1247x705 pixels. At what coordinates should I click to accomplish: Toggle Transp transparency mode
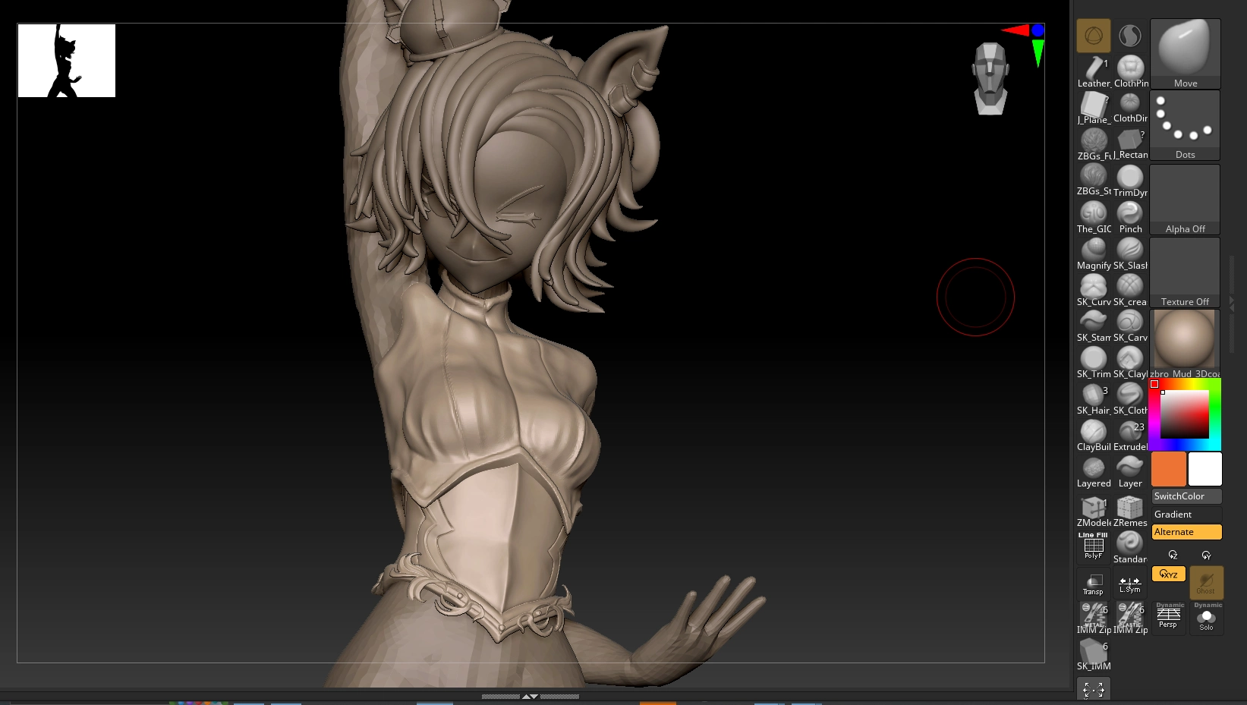[x=1094, y=583]
